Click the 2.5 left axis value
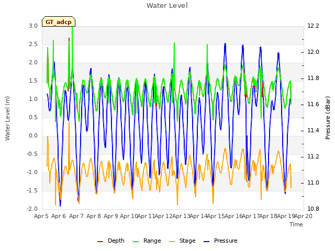The height and width of the screenshot is (251, 335). (33, 44)
